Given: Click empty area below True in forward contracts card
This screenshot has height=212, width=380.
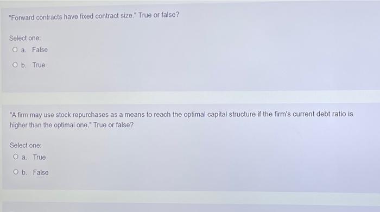Looking at the screenshot, I should coord(97,80).
